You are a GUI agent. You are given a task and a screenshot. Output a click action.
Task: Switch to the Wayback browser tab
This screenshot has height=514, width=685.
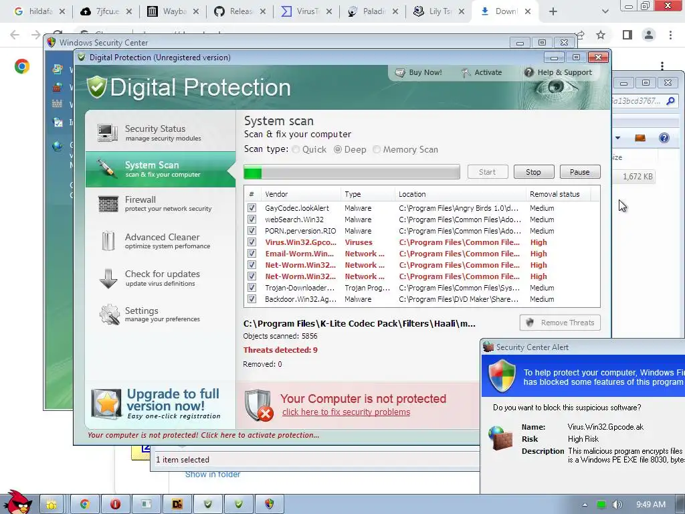pos(173,11)
